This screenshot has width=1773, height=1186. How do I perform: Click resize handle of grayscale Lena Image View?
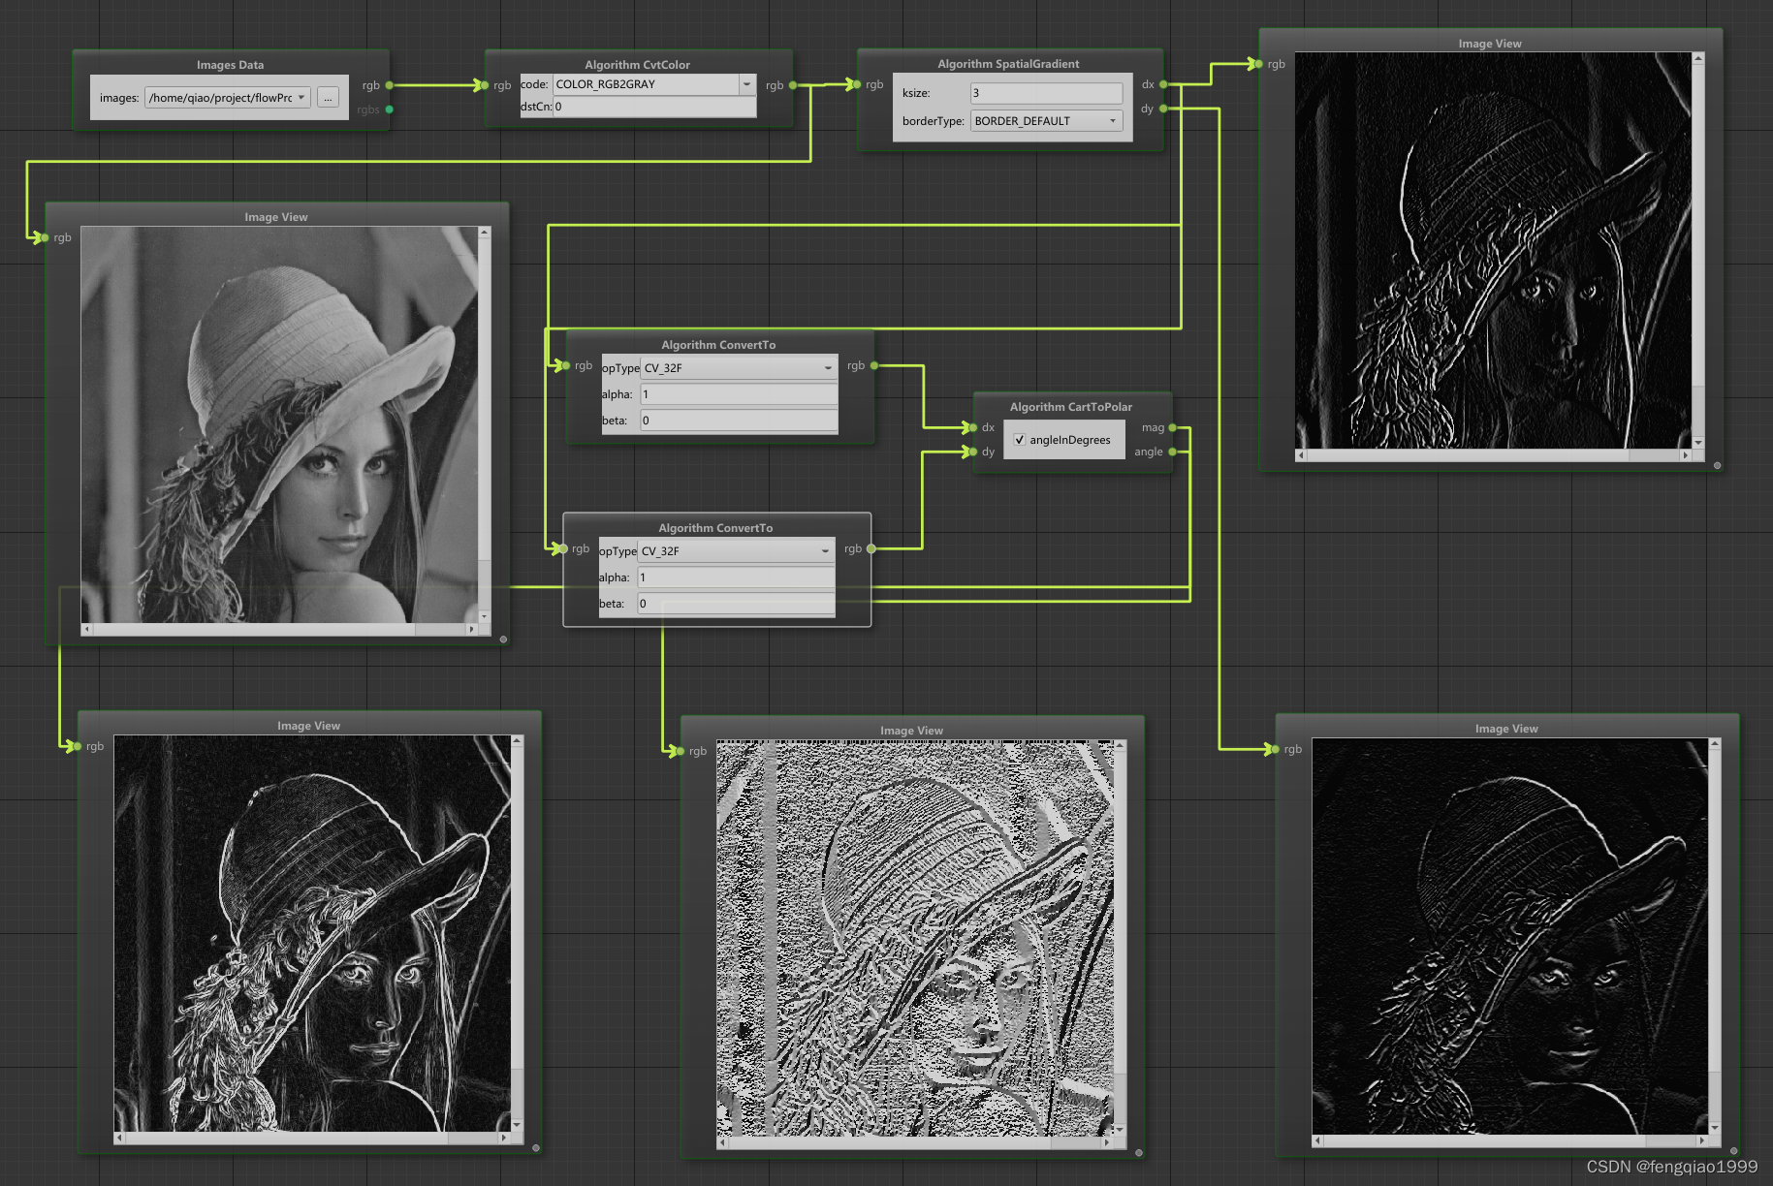pos(503,640)
